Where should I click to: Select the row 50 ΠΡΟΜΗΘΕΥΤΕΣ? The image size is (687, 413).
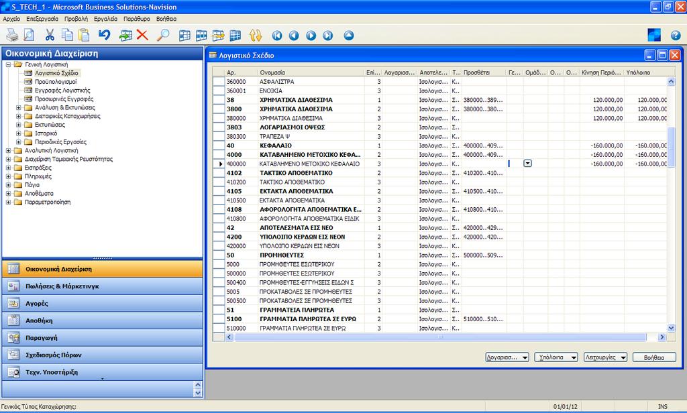pos(440,255)
